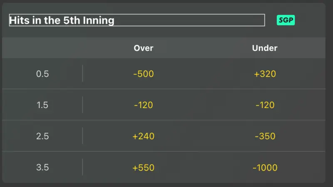Viewport: 333px width, 187px height.
Task: Click the Hits in the 5th Inning title
Action: [x=62, y=20]
